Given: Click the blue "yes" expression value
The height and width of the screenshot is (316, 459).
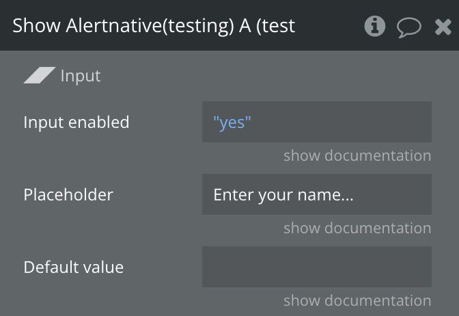Looking at the screenshot, I should click(232, 122).
